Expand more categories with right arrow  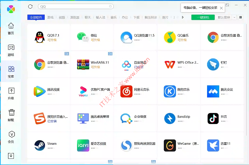[x=183, y=17]
